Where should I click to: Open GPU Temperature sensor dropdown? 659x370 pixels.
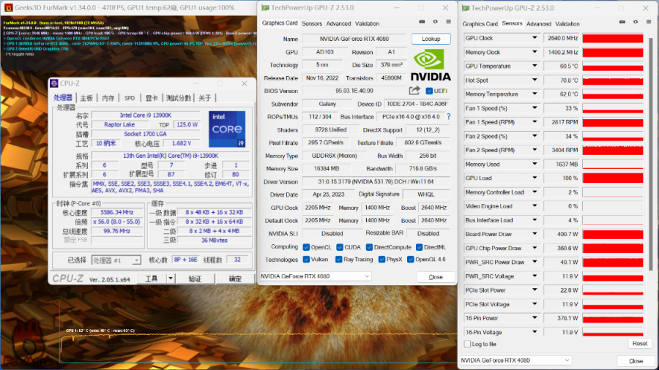coord(535,66)
